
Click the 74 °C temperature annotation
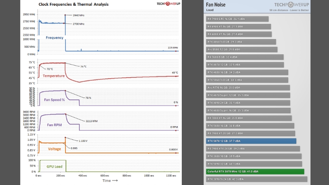[83, 66]
